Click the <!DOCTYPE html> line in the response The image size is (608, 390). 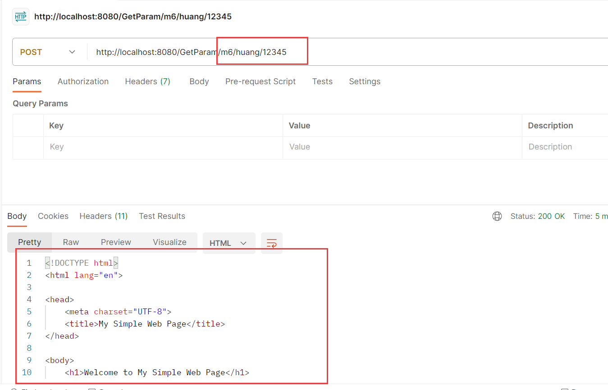[82, 263]
